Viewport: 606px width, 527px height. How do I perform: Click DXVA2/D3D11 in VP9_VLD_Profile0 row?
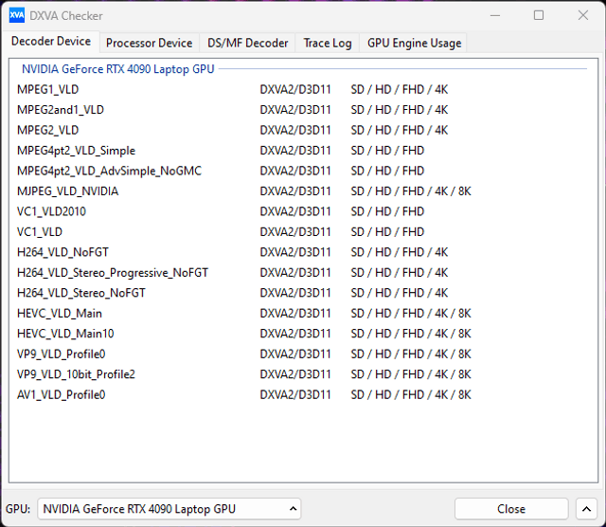295,354
